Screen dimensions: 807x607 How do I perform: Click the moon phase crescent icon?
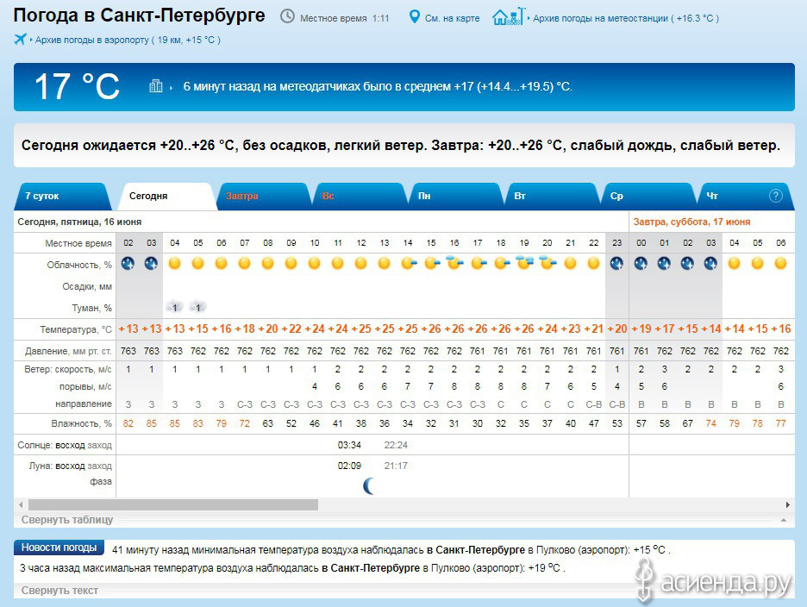[368, 485]
